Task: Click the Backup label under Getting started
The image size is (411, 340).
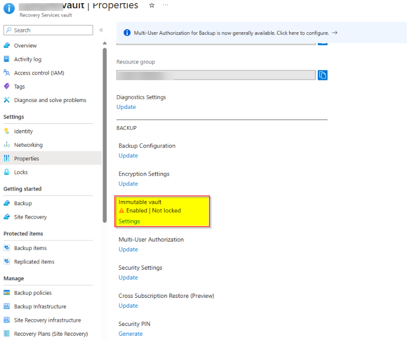Action: (x=23, y=203)
